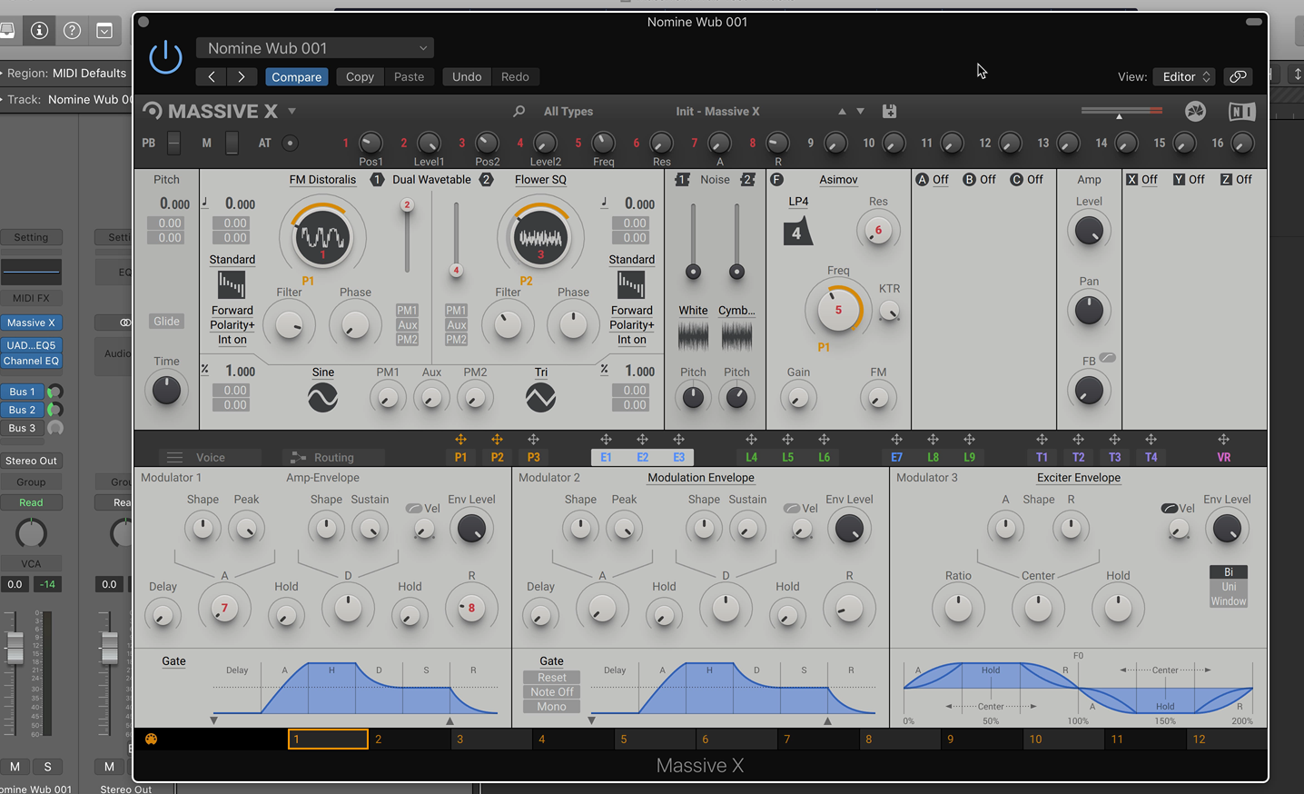Click the Tri phase-mod oscillator waveform icon
The width and height of the screenshot is (1304, 794).
pyautogui.click(x=540, y=398)
